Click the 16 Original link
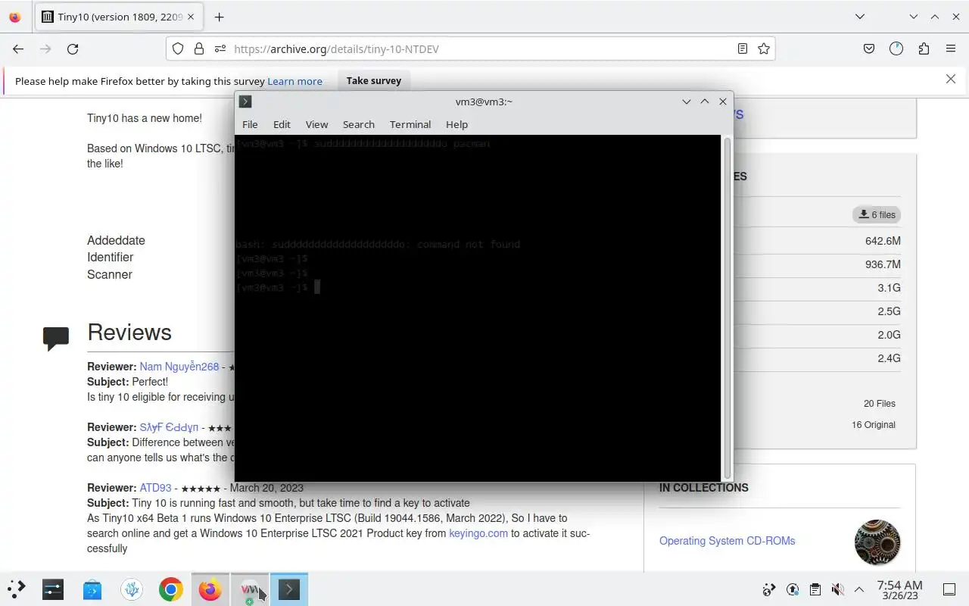Image resolution: width=969 pixels, height=606 pixels. [x=874, y=425]
